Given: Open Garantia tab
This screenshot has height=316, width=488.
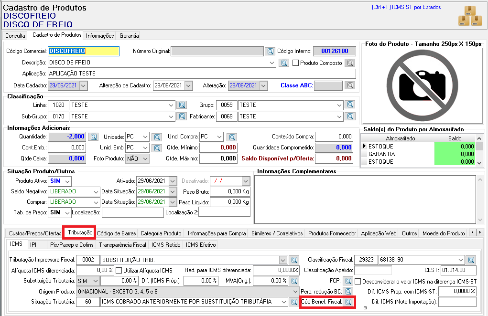Looking at the screenshot, I should tap(129, 36).
